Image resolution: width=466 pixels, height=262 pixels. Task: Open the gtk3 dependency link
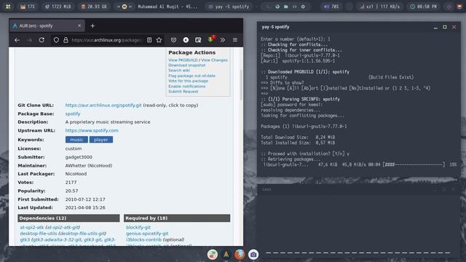point(25,239)
